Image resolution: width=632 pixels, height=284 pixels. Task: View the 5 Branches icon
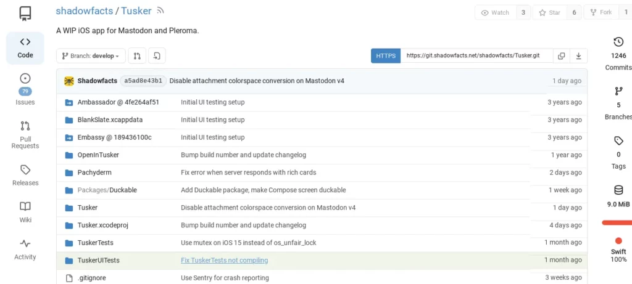(618, 91)
